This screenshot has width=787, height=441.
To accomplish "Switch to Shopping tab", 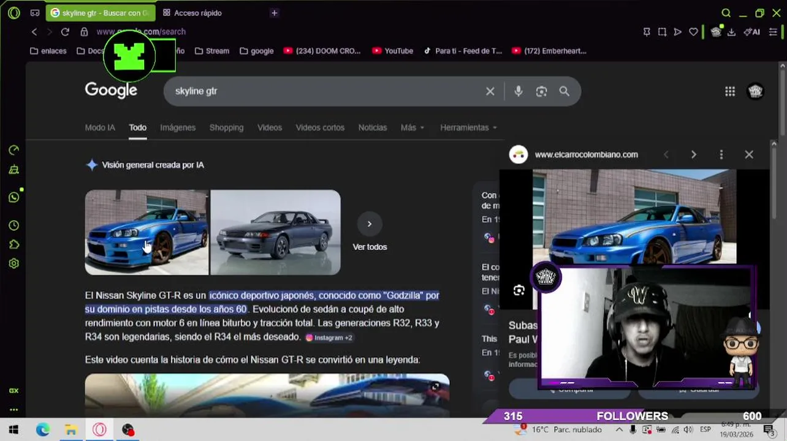I will (226, 127).
